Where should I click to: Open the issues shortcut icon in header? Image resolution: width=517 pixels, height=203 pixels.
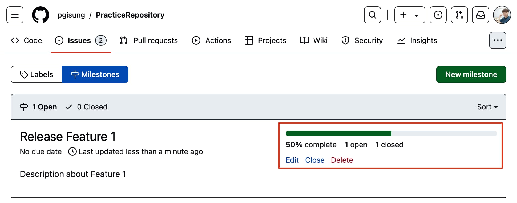438,15
